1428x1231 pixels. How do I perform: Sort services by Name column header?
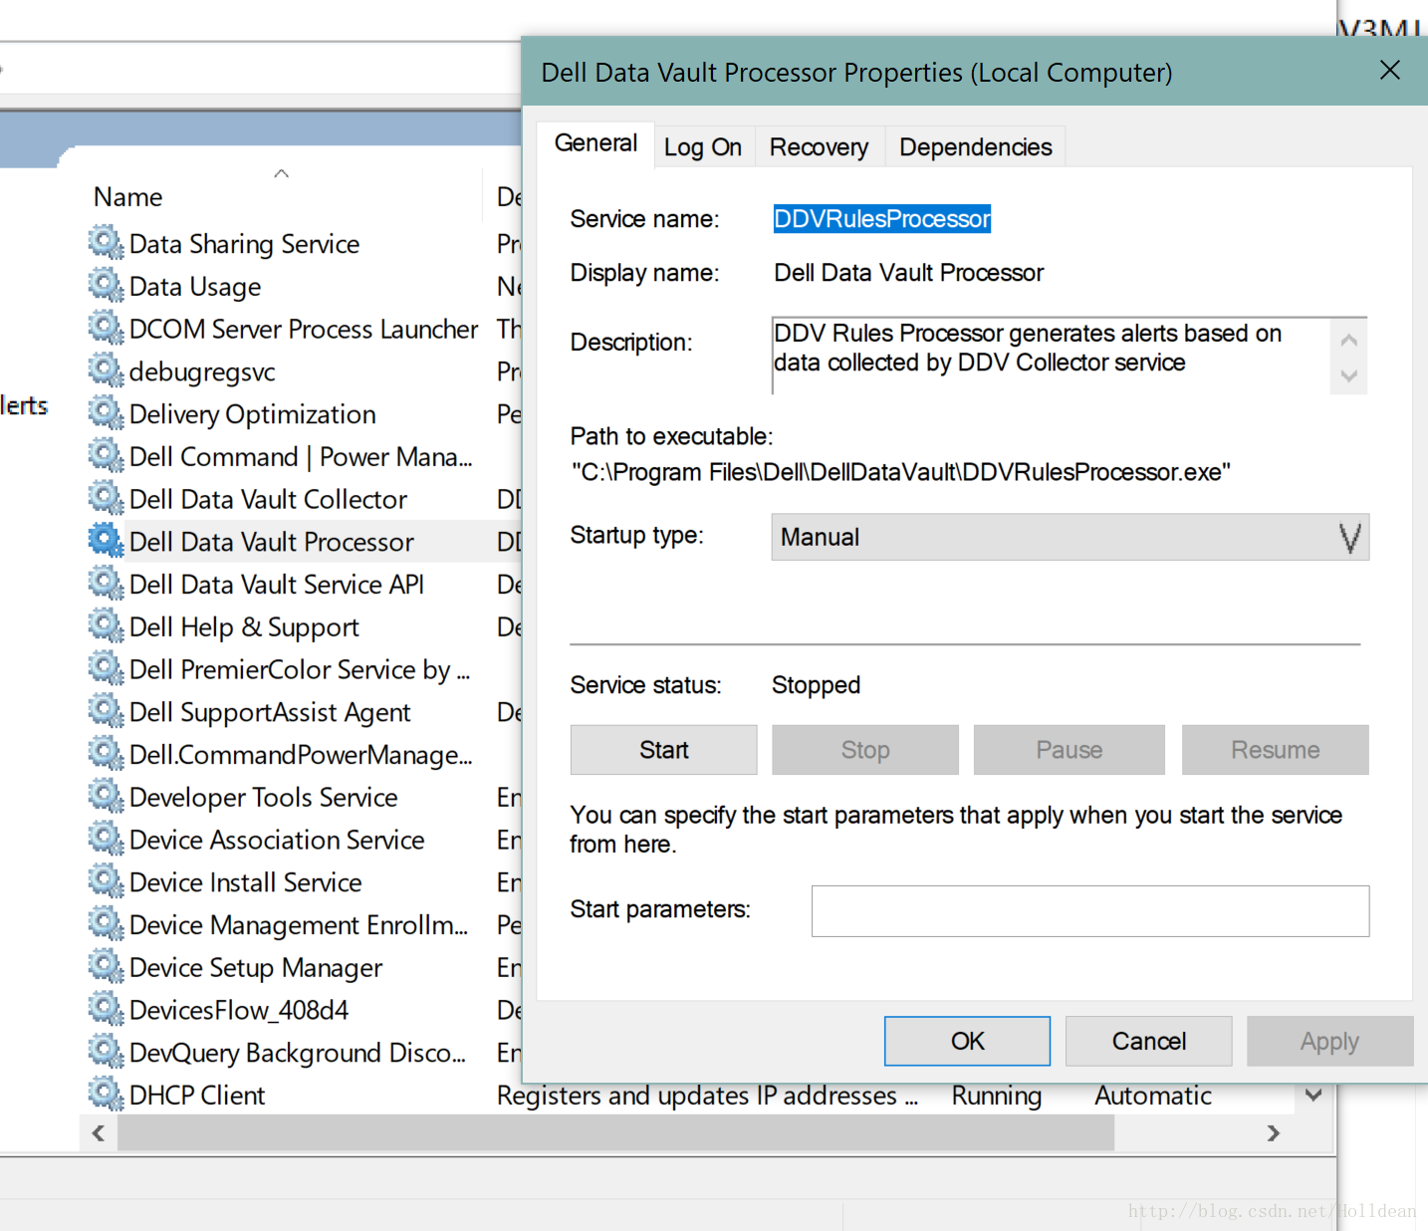[x=128, y=197]
